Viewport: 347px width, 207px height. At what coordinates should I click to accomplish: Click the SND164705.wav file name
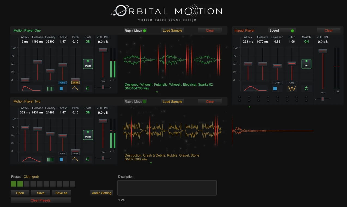137,88
